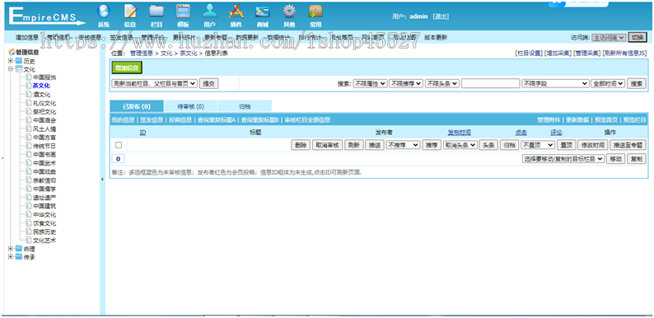This screenshot has width=654, height=318.
Task: Click the 取消审核 button
Action: [x=328, y=145]
